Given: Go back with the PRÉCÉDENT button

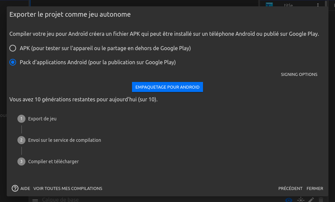Looking at the screenshot, I should coord(290,188).
